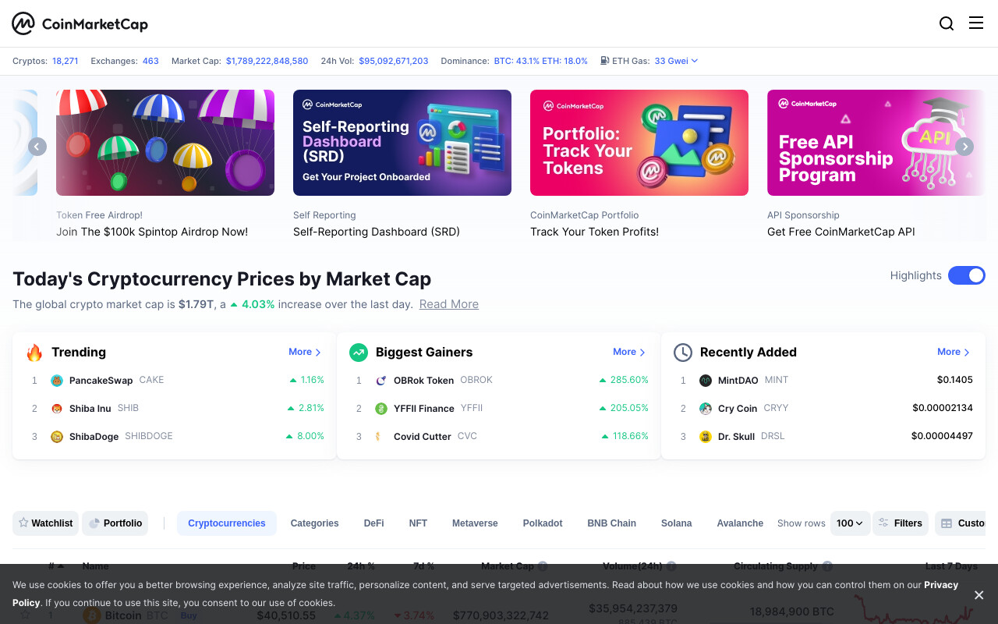This screenshot has width=998, height=624.
Task: Select the Polkadot tab
Action: coord(543,523)
